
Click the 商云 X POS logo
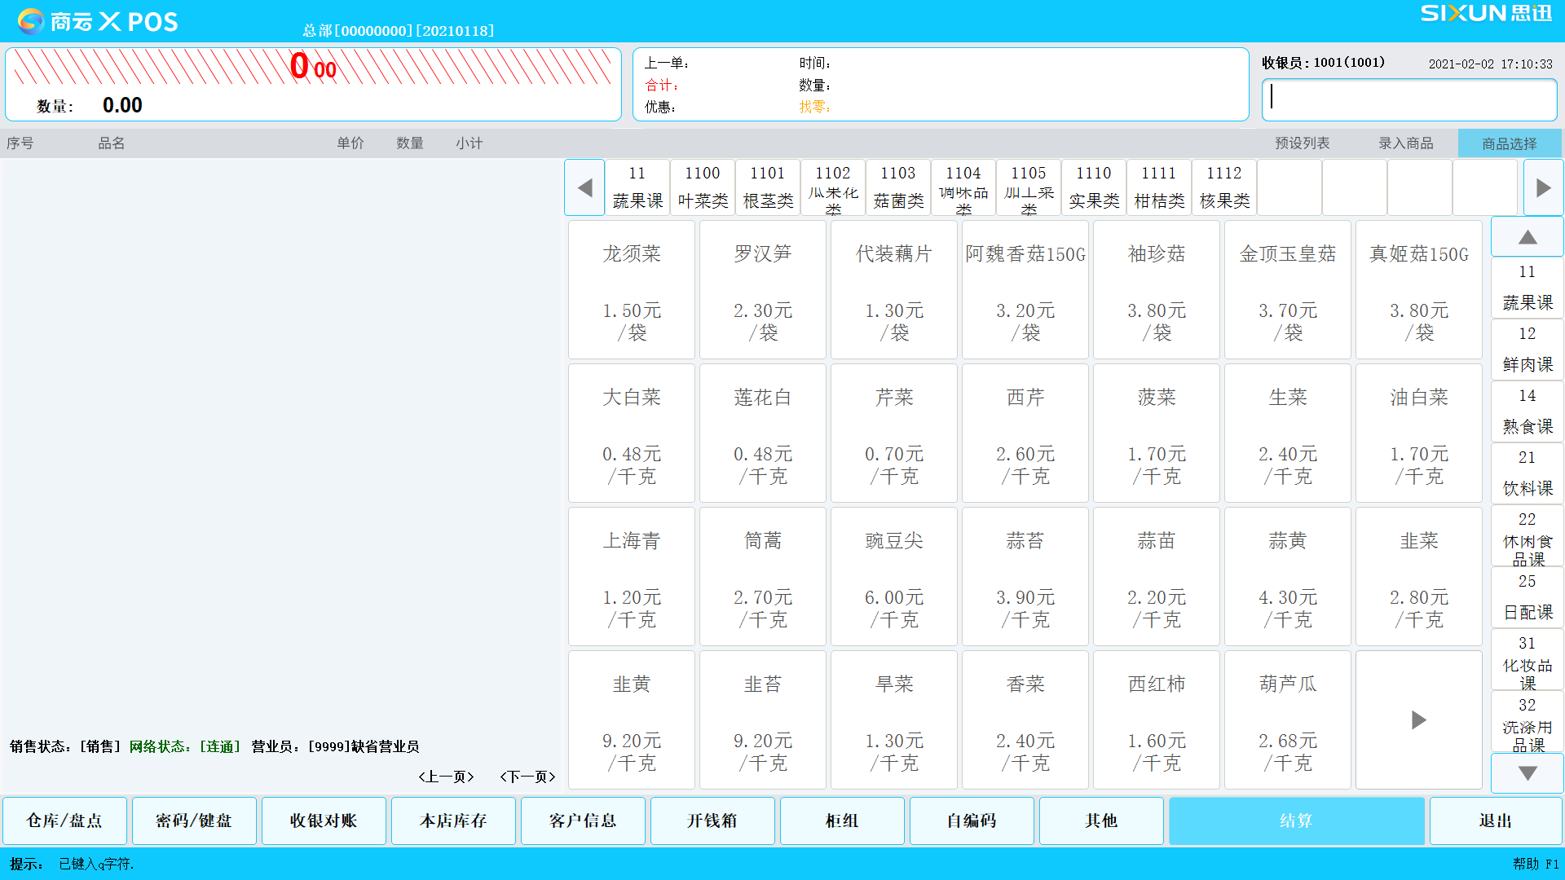98,21
